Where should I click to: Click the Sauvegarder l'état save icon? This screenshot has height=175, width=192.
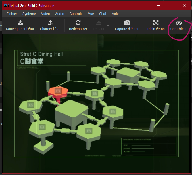pyautogui.click(x=20, y=22)
